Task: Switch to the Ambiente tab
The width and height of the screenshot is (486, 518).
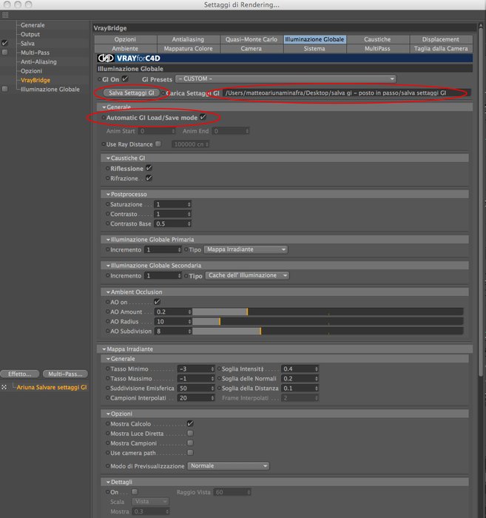Action: [x=125, y=49]
